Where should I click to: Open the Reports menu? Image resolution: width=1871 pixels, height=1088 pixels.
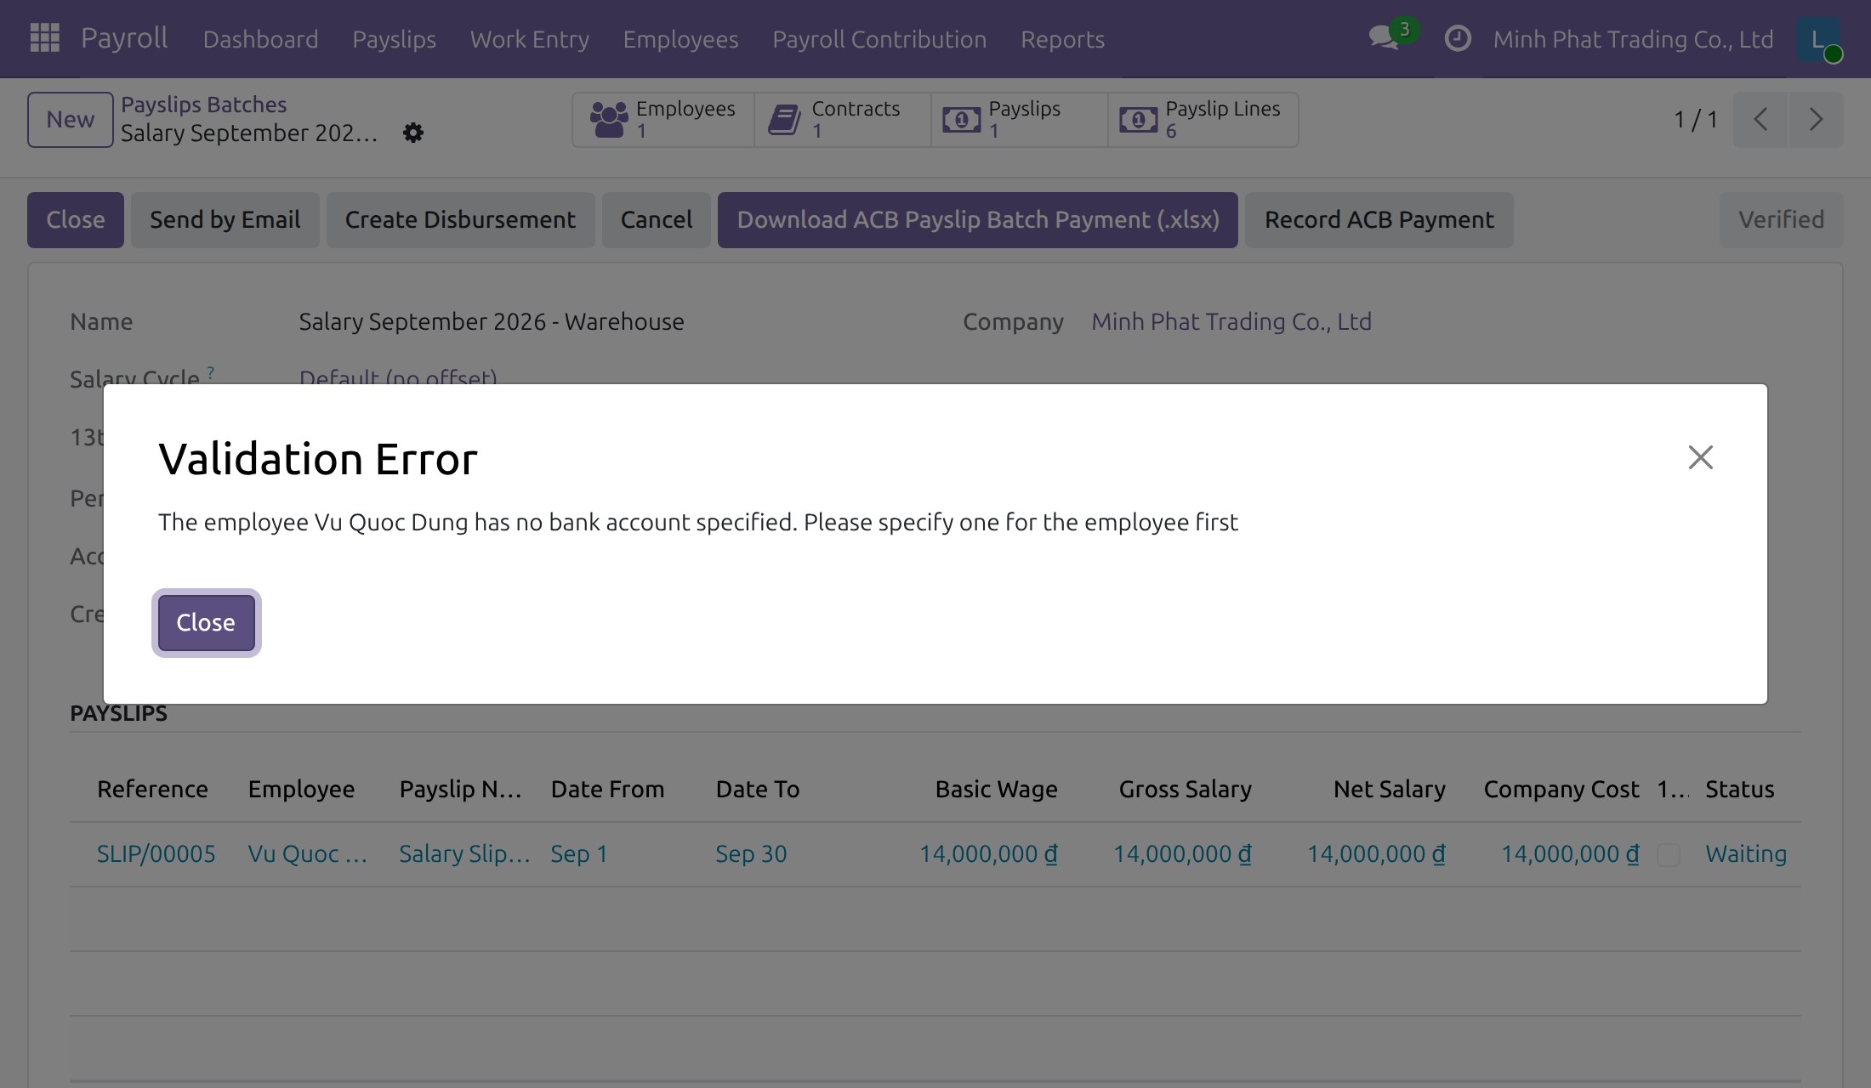pyautogui.click(x=1062, y=39)
